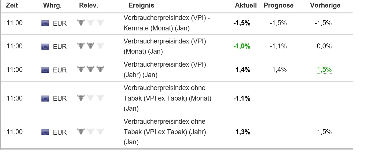The width and height of the screenshot is (375, 153).
Task: Click the Aktuell column header
Action: (x=246, y=6)
